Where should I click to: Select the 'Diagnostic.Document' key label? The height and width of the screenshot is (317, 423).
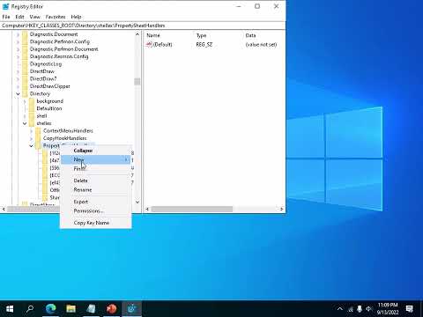54,34
